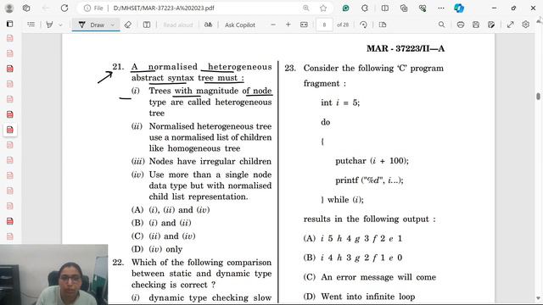Click the Read aloud button

[177, 25]
